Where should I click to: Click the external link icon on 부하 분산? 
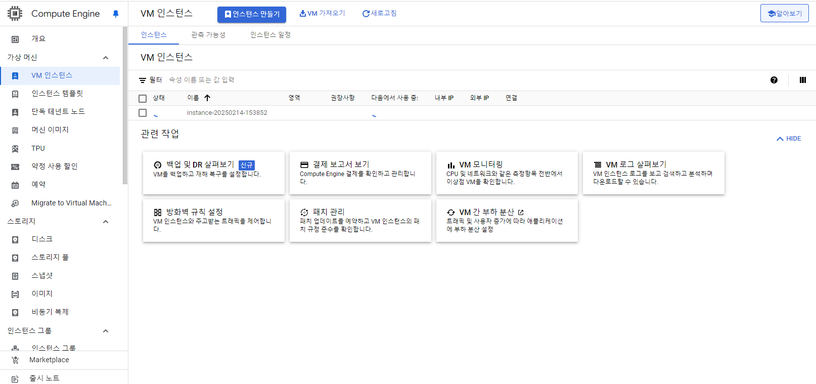(x=521, y=212)
